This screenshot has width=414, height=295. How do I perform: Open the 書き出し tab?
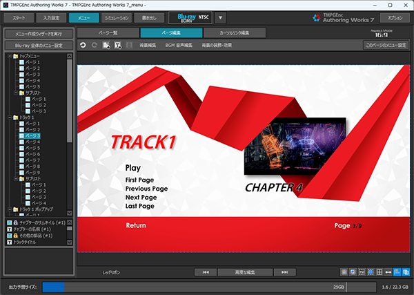pyautogui.click(x=149, y=18)
